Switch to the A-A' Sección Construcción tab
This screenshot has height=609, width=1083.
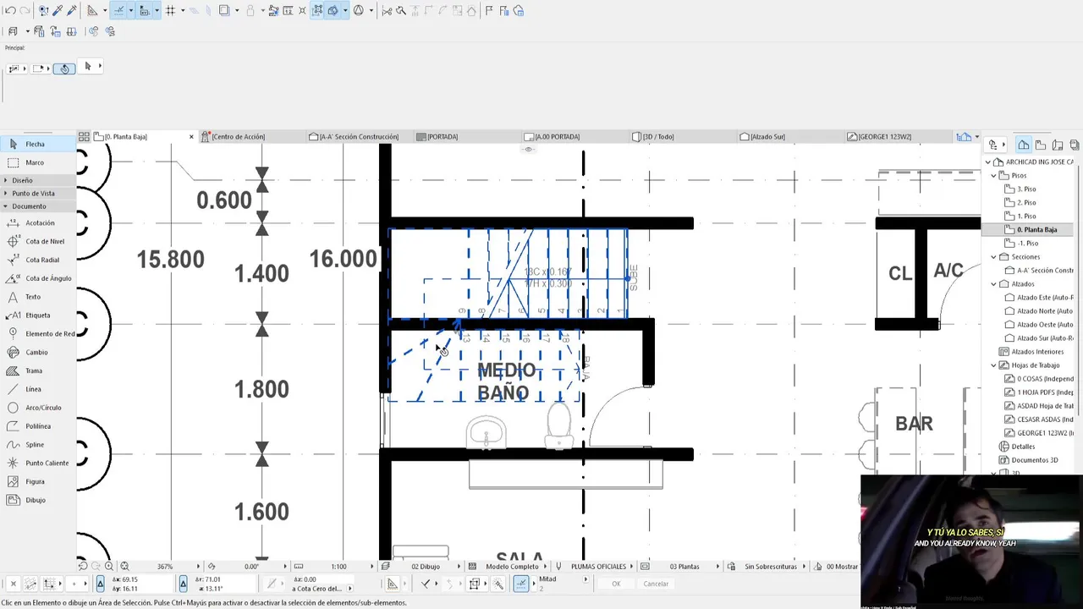point(359,136)
